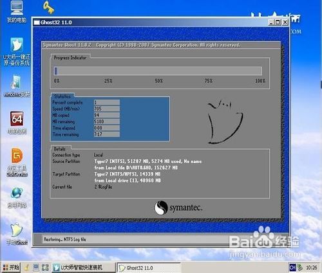
Task: Click the third quick launch icon
Action: click(45, 268)
